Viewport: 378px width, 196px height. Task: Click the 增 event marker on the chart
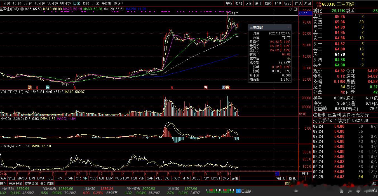[x=206, y=87]
